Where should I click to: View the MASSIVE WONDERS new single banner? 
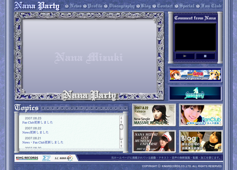pos(154,115)
